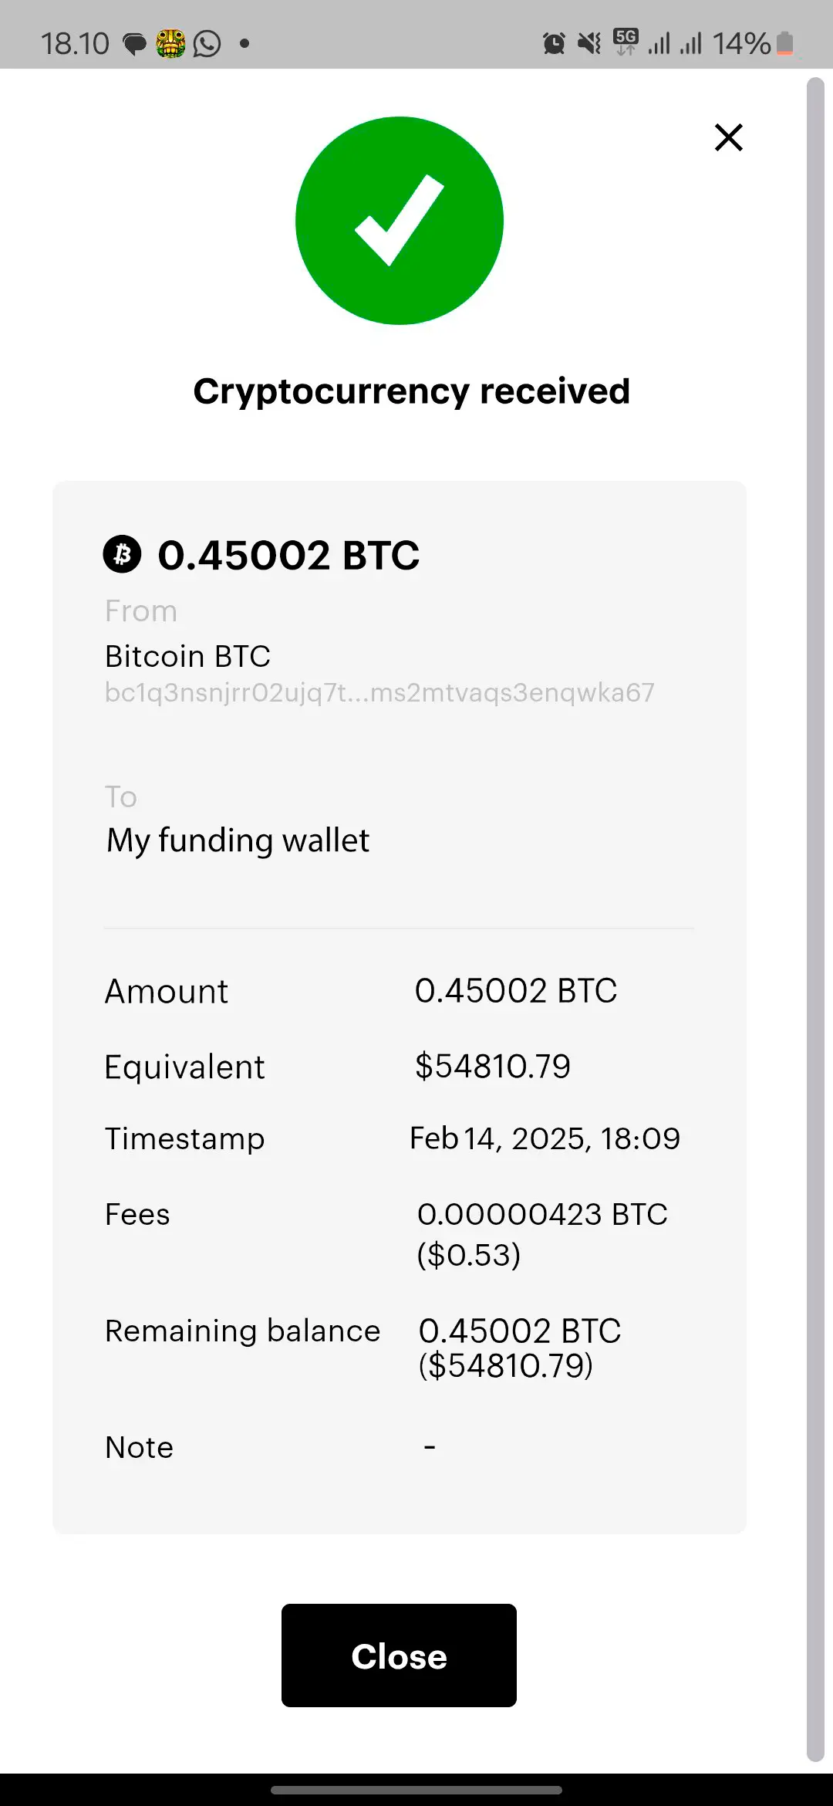Tap the chat bubble notification icon
The width and height of the screenshot is (833, 1806).
(135, 44)
